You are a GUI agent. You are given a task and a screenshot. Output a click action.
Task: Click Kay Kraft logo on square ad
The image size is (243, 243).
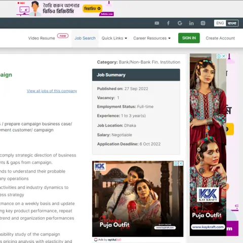pos(100,167)
